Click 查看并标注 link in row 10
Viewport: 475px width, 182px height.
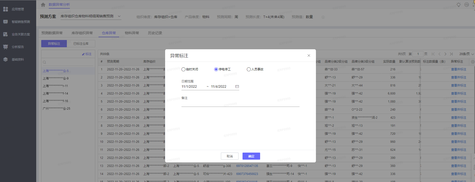(x=459, y=142)
